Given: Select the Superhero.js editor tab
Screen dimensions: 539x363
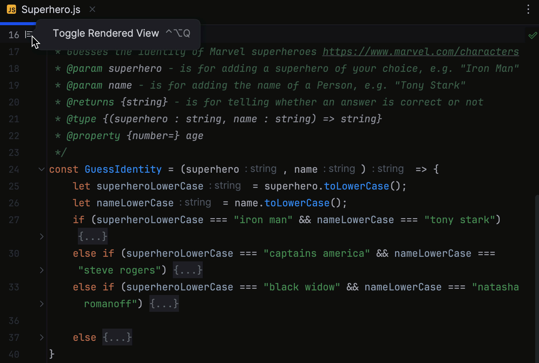Looking at the screenshot, I should 51,10.
